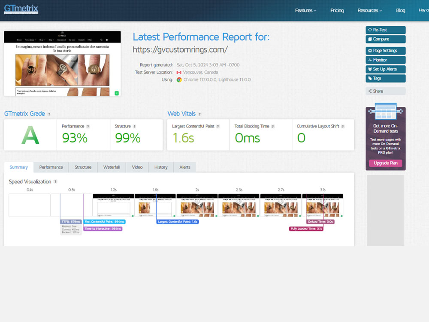Open the History tab
This screenshot has height=322, width=429.
coord(161,167)
